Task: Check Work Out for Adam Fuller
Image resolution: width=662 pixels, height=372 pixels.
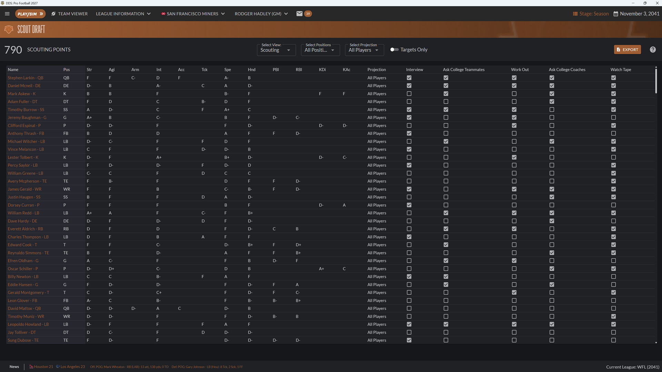Action: (514, 102)
